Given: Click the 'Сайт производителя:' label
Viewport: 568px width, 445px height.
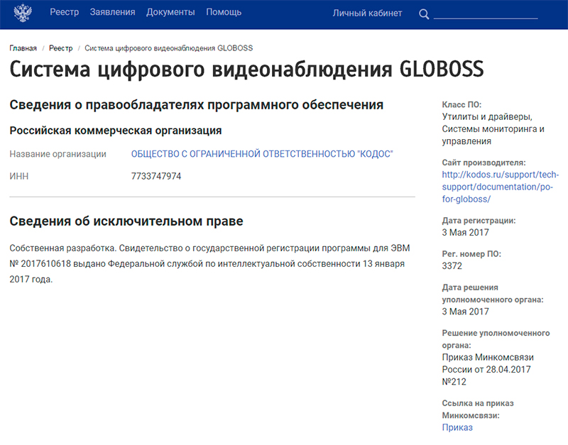Looking at the screenshot, I should coord(484,163).
